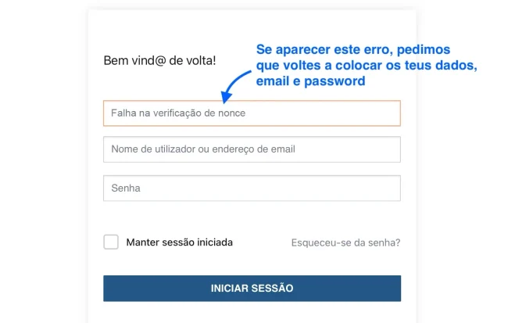Tick the "Manter sessão iniciada" checkbox
The image size is (508, 323).
pyautogui.click(x=111, y=242)
